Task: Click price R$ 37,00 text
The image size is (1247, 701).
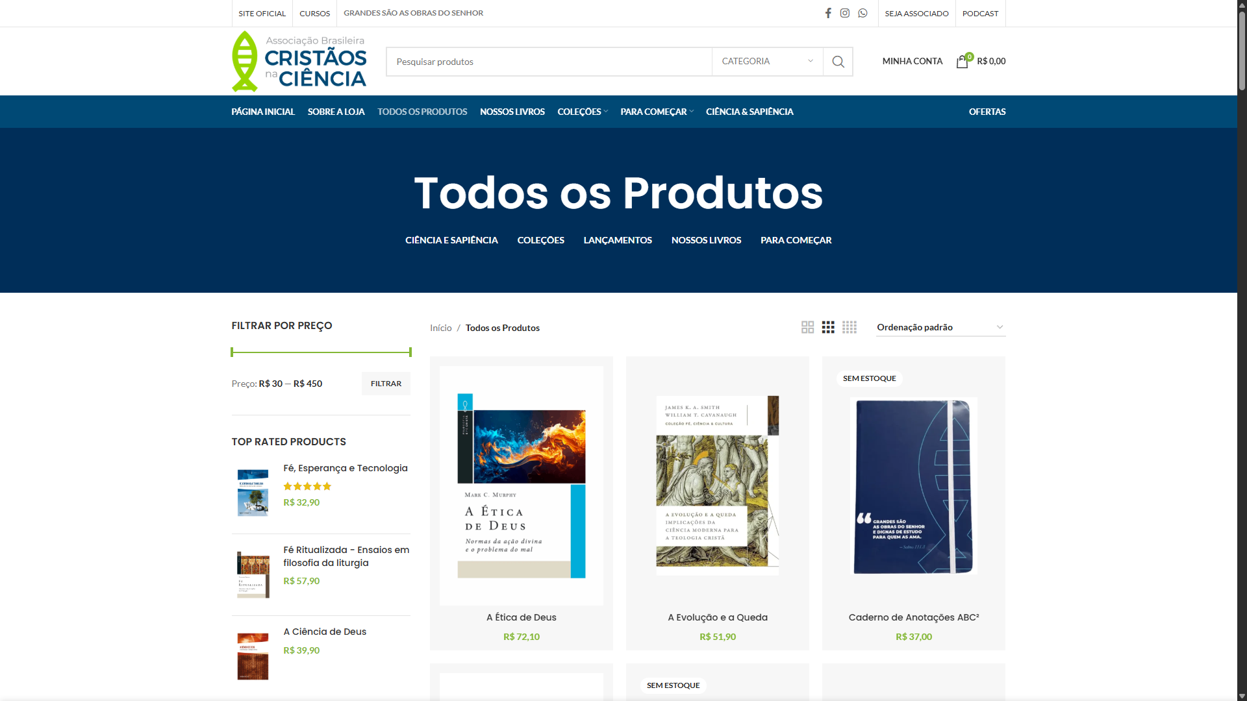Action: tap(914, 637)
